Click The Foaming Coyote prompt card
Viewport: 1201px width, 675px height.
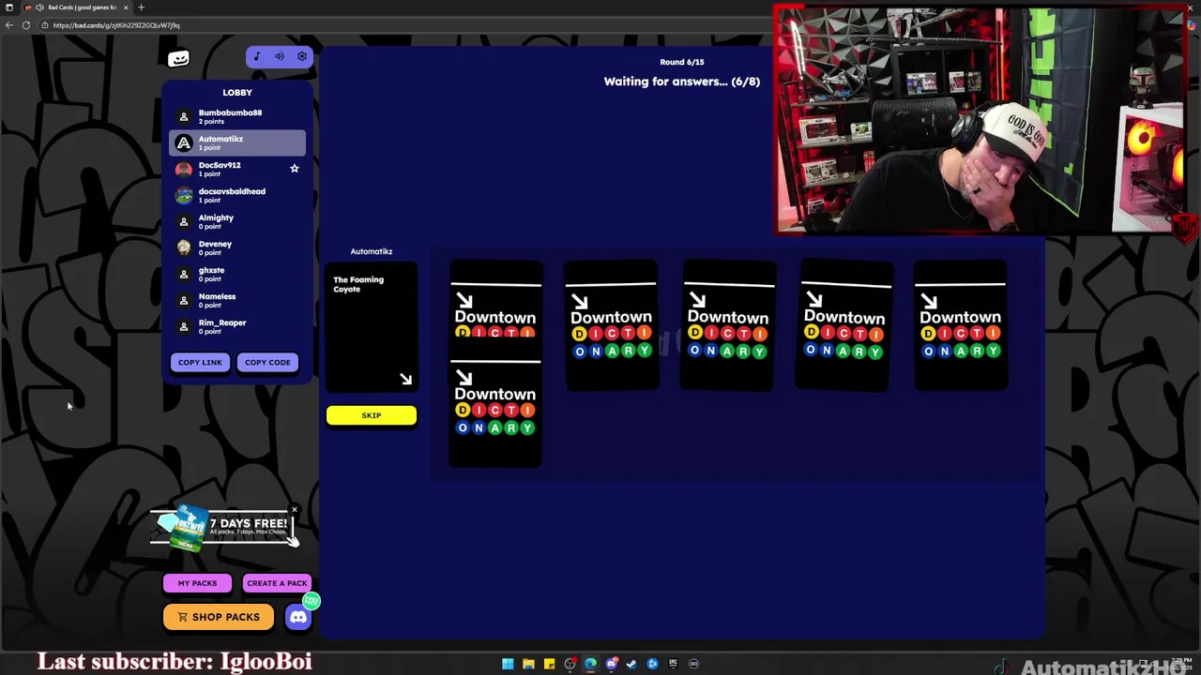pyautogui.click(x=372, y=326)
